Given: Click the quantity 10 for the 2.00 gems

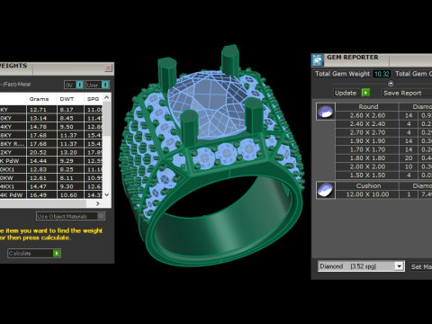Looking at the screenshot, I should [x=409, y=166].
